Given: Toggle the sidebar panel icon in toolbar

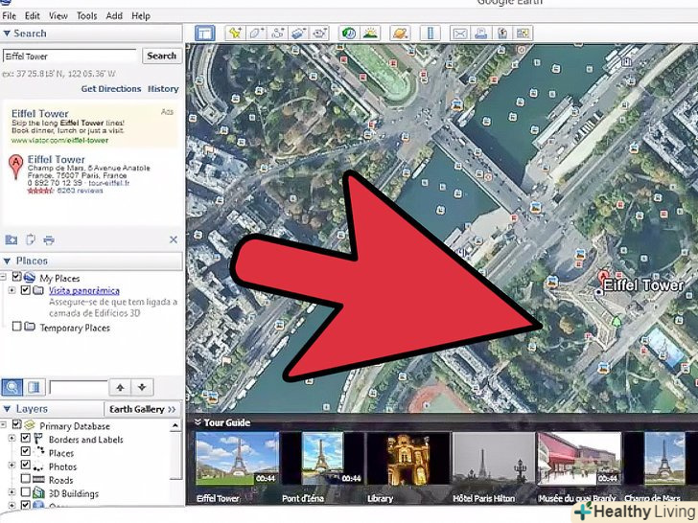Looking at the screenshot, I should click(x=204, y=34).
